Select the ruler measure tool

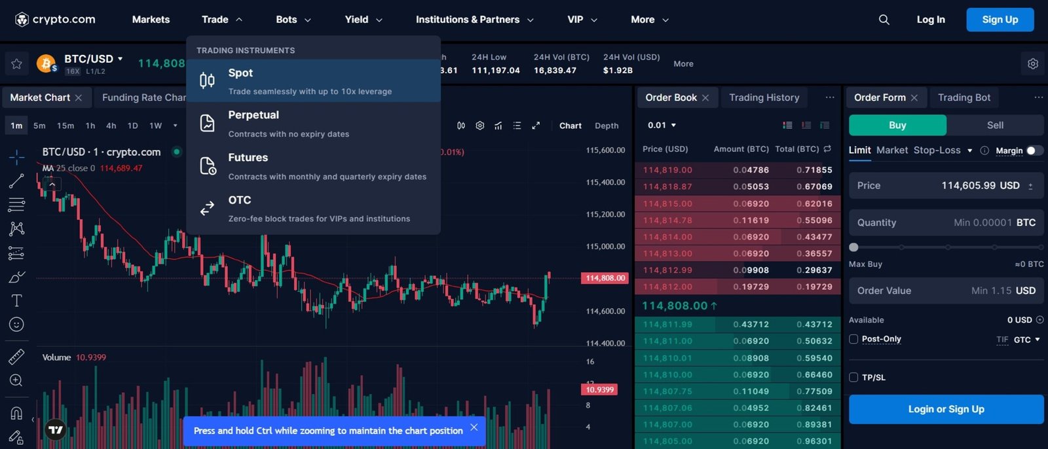tap(16, 357)
